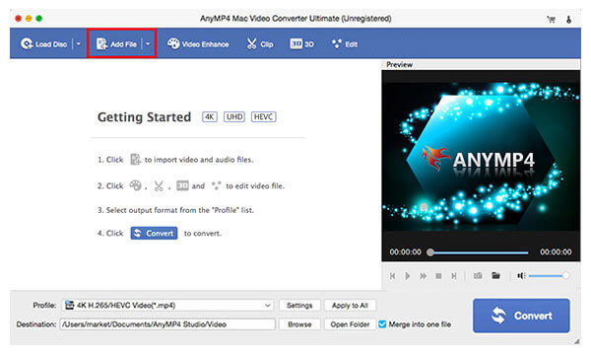Viewport: 591px width, 355px height.
Task: Click the large Convert button
Action: 521,316
